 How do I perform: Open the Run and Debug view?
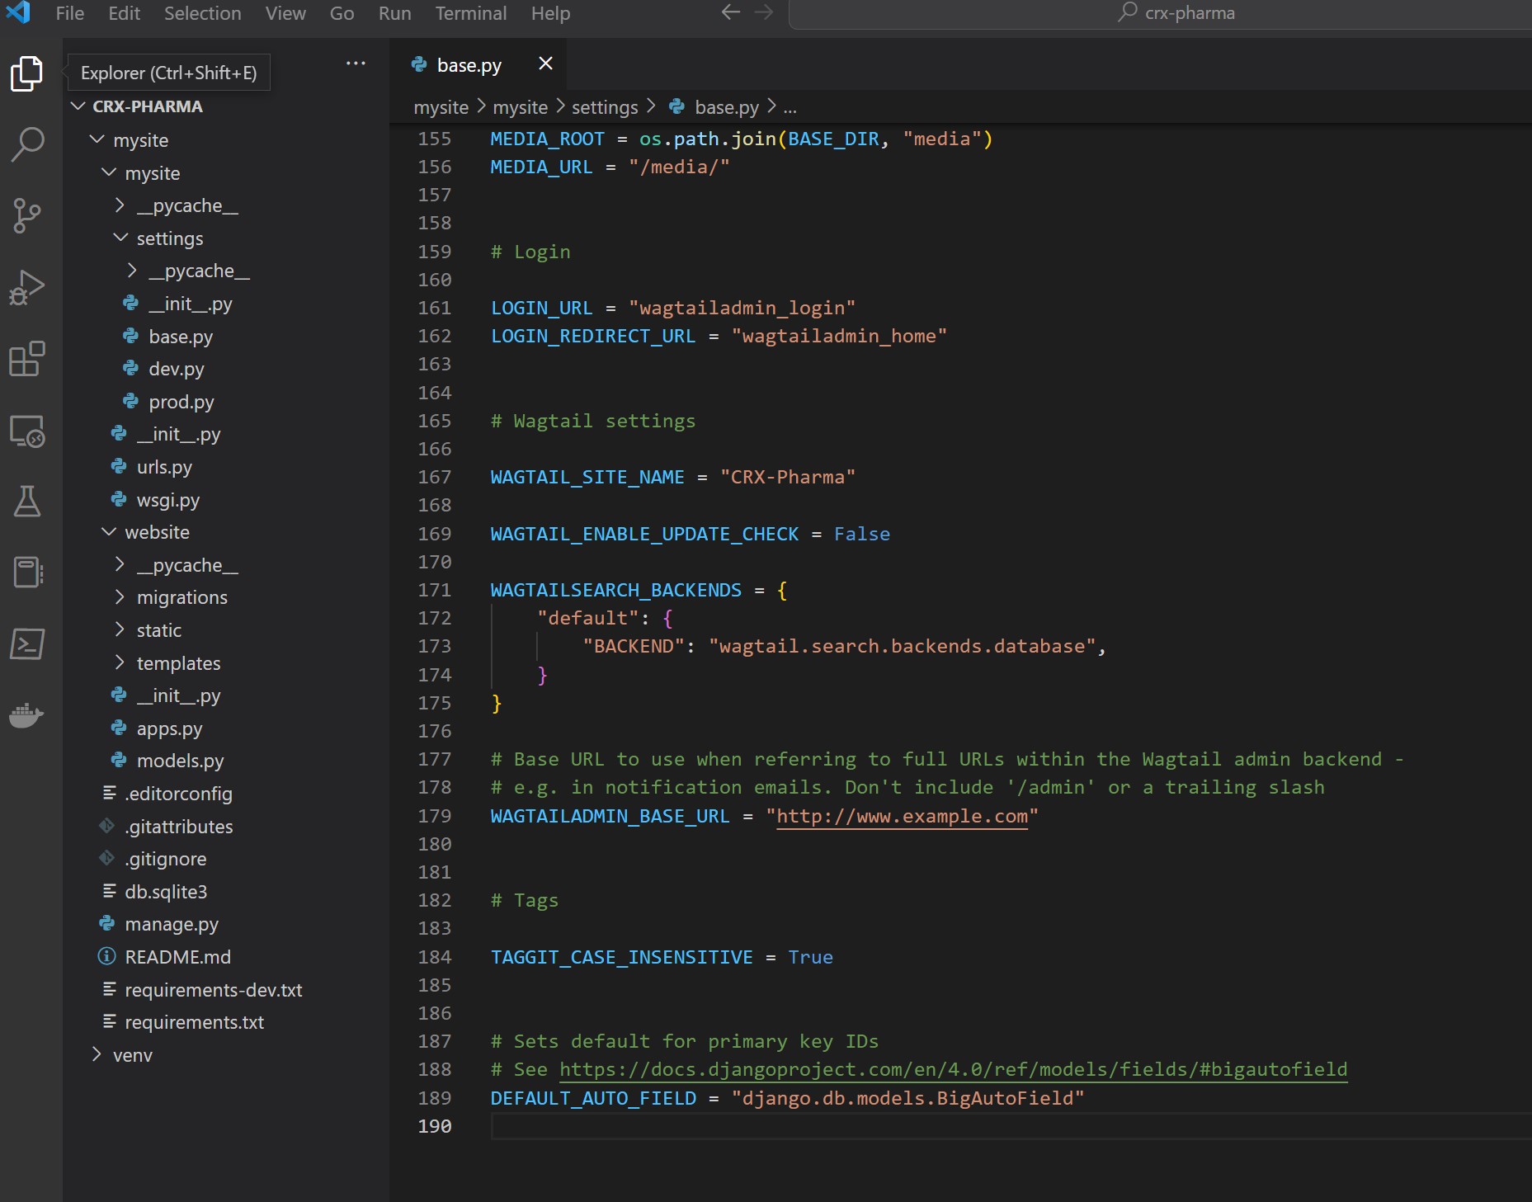click(27, 288)
